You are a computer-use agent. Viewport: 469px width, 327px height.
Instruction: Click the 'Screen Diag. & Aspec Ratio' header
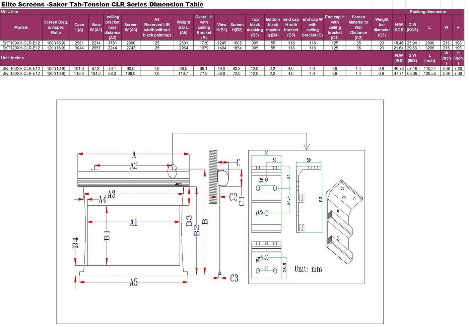(56, 27)
